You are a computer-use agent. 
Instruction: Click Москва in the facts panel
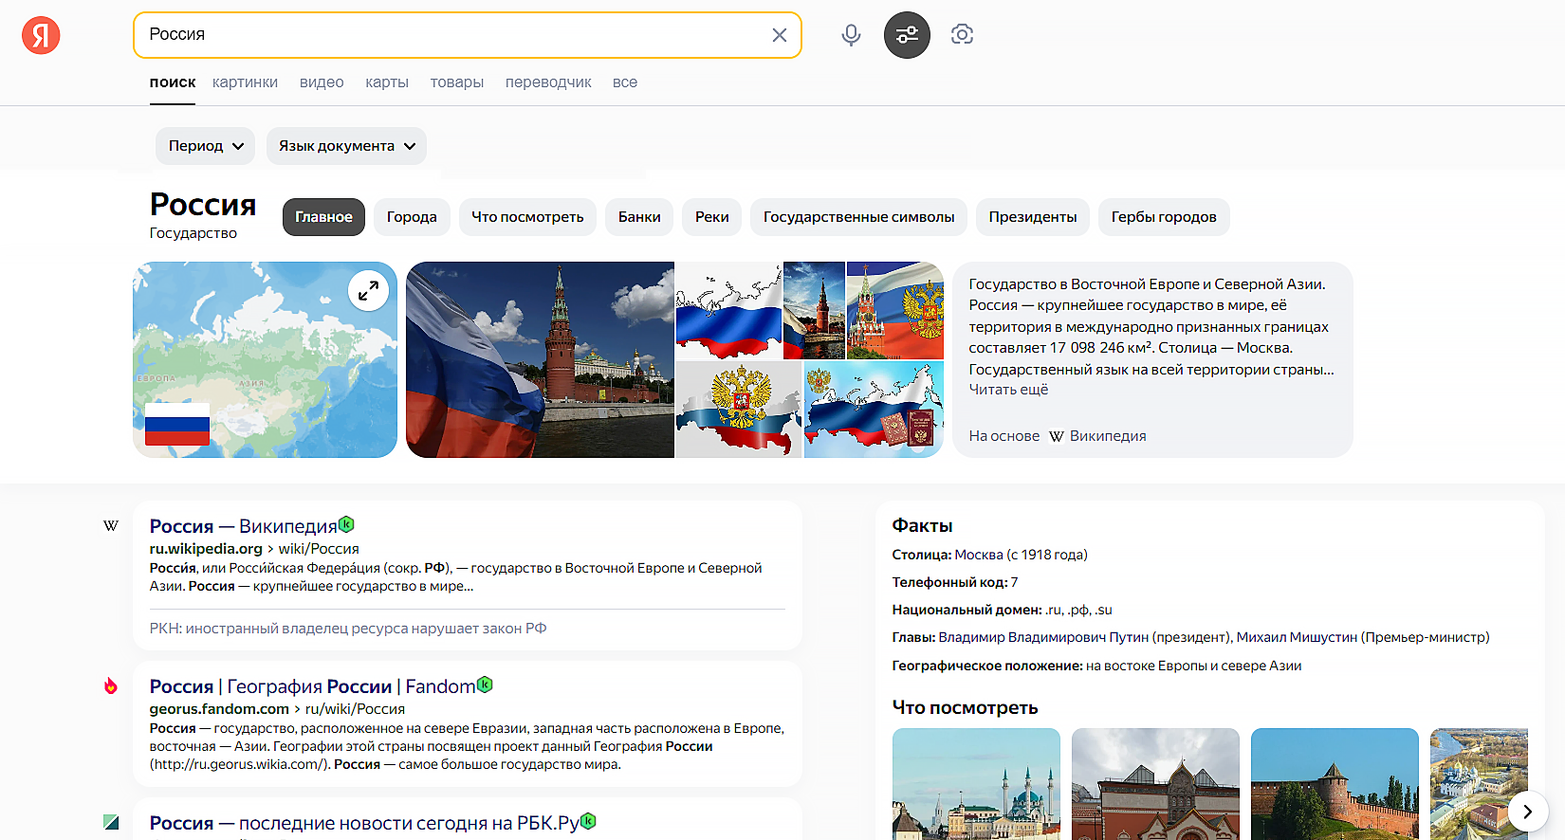979,555
